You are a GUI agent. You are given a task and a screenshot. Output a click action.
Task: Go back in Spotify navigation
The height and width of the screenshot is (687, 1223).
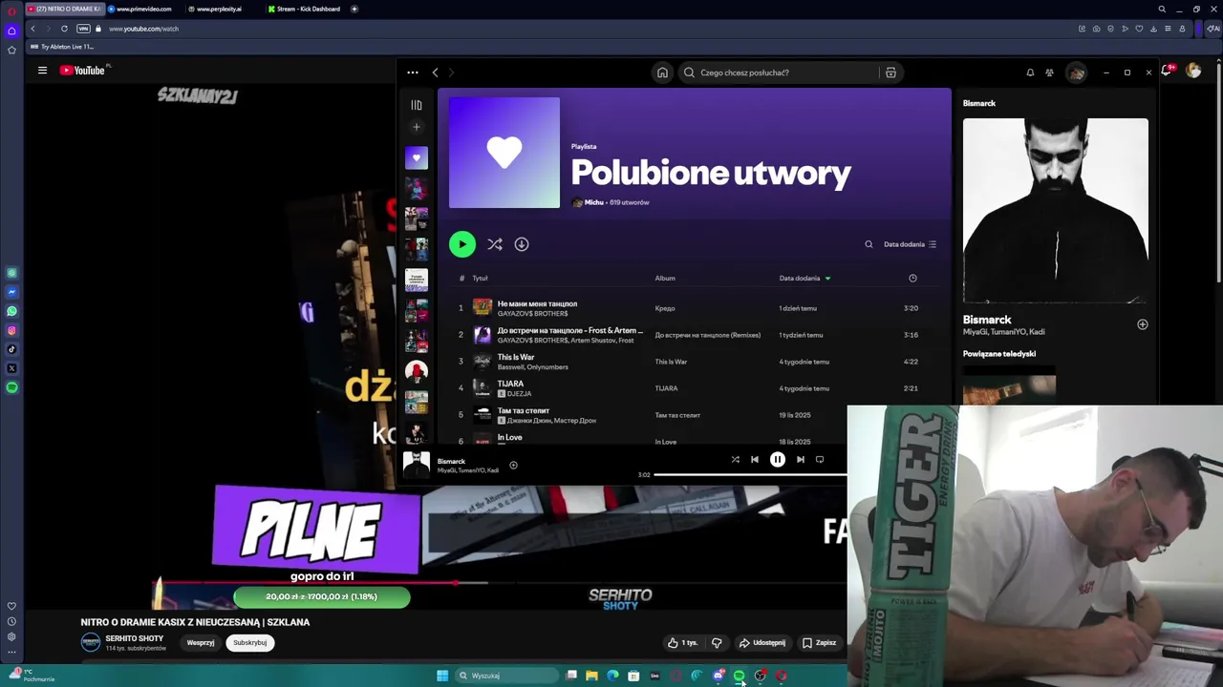[435, 73]
